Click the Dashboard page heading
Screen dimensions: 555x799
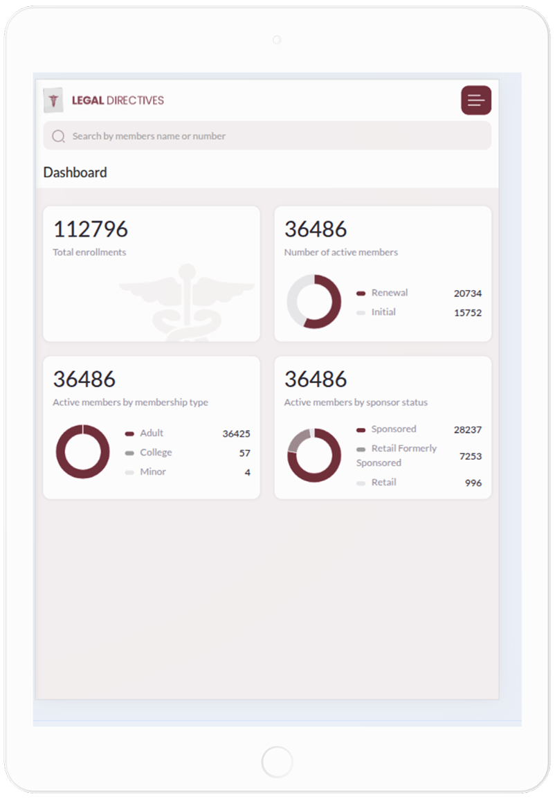click(75, 172)
